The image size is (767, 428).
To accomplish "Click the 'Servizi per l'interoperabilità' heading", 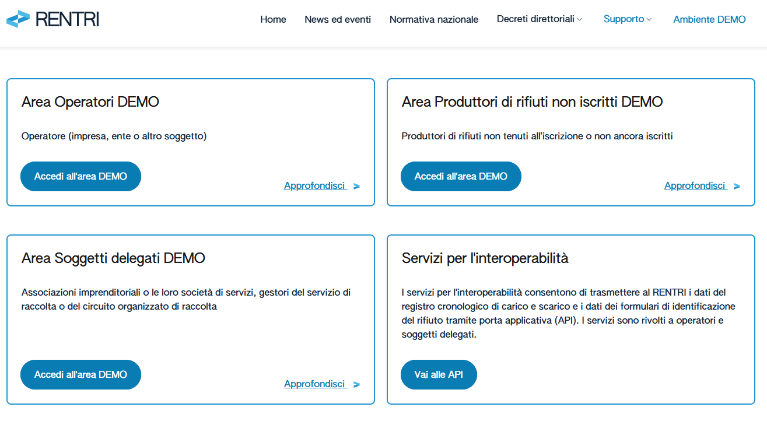I will [x=485, y=258].
